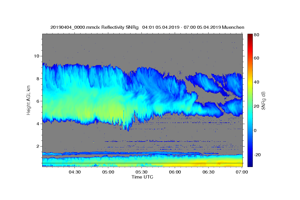Viewport: 300px width, 200px height.
Task: Click the colorbar value 60
Action: [x=256, y=58]
